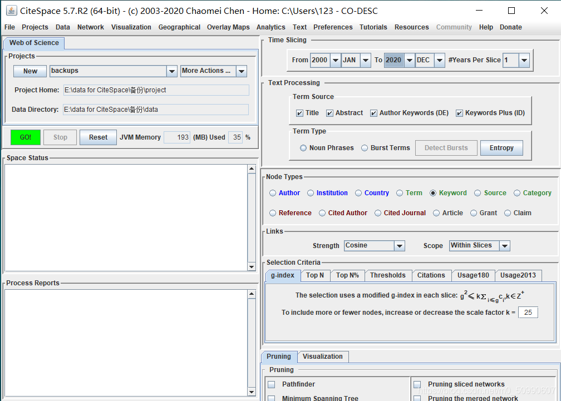Select Keyword node type

pyautogui.click(x=433, y=193)
